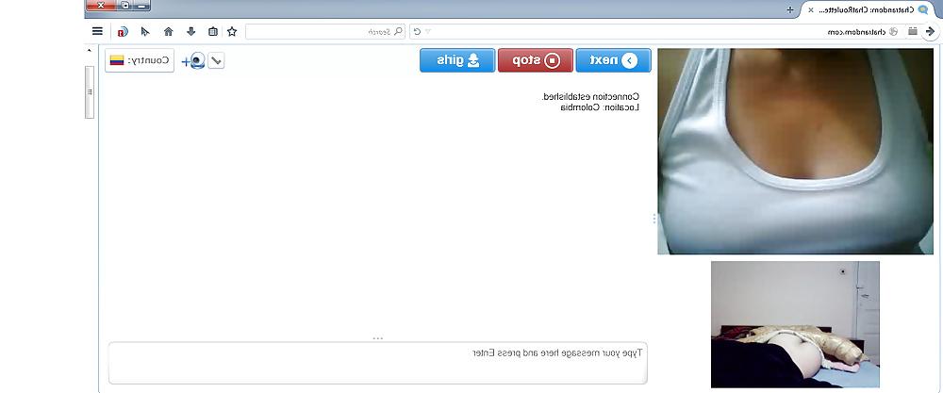Click the small local webcam preview

[x=795, y=324]
